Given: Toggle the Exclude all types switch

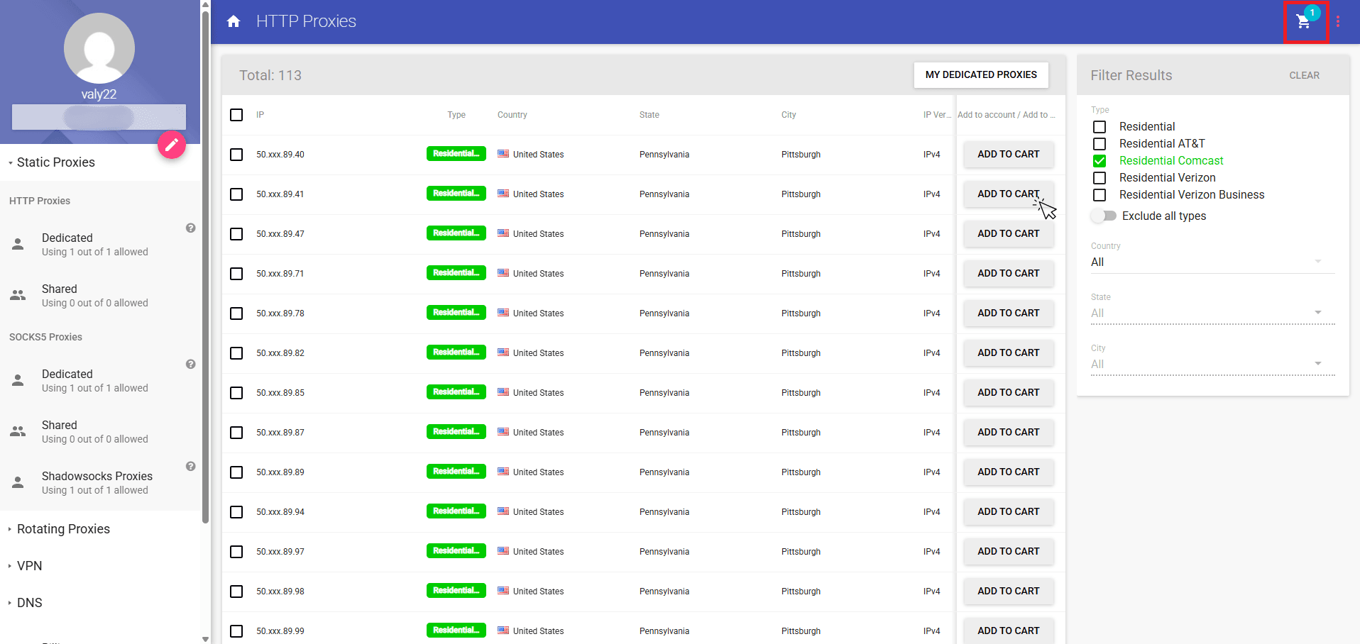Looking at the screenshot, I should click(1104, 216).
